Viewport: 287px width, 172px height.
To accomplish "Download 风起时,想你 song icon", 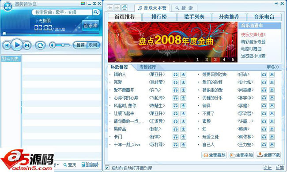I will coord(183,106).
